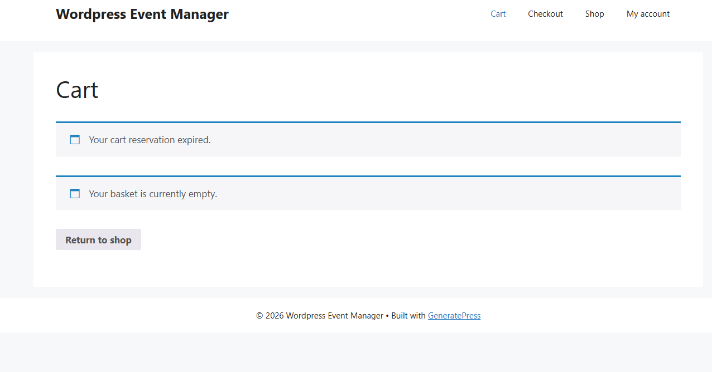Click the word 'empty' in the second notice
The width and height of the screenshot is (712, 372).
point(202,194)
